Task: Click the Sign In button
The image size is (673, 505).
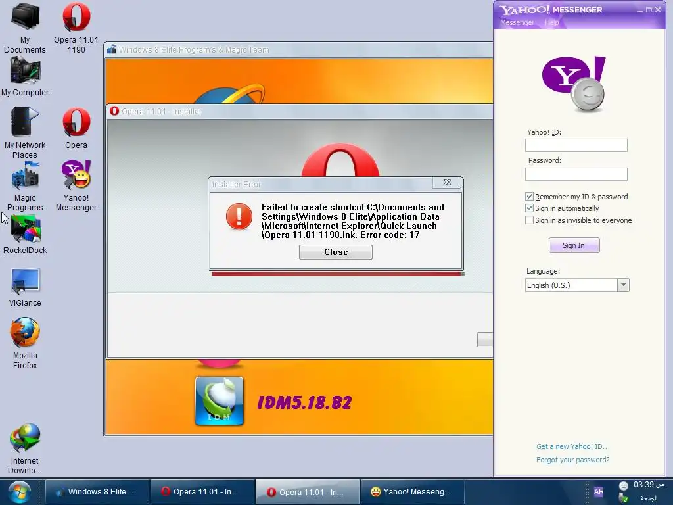Action: pos(574,246)
